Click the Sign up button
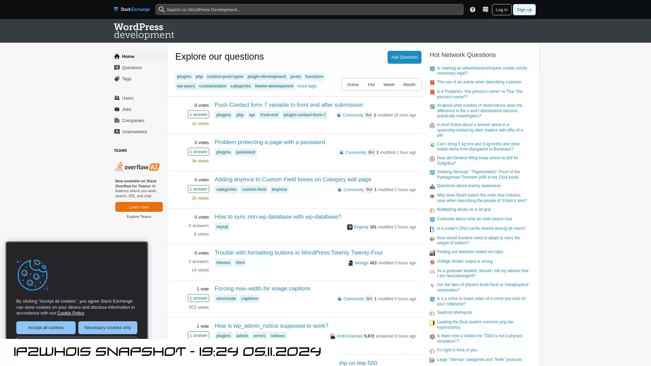The height and width of the screenshot is (366, 651). click(524, 9)
